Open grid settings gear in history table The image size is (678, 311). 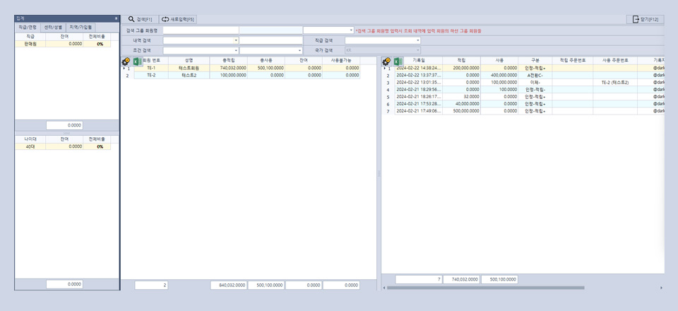[386, 61]
